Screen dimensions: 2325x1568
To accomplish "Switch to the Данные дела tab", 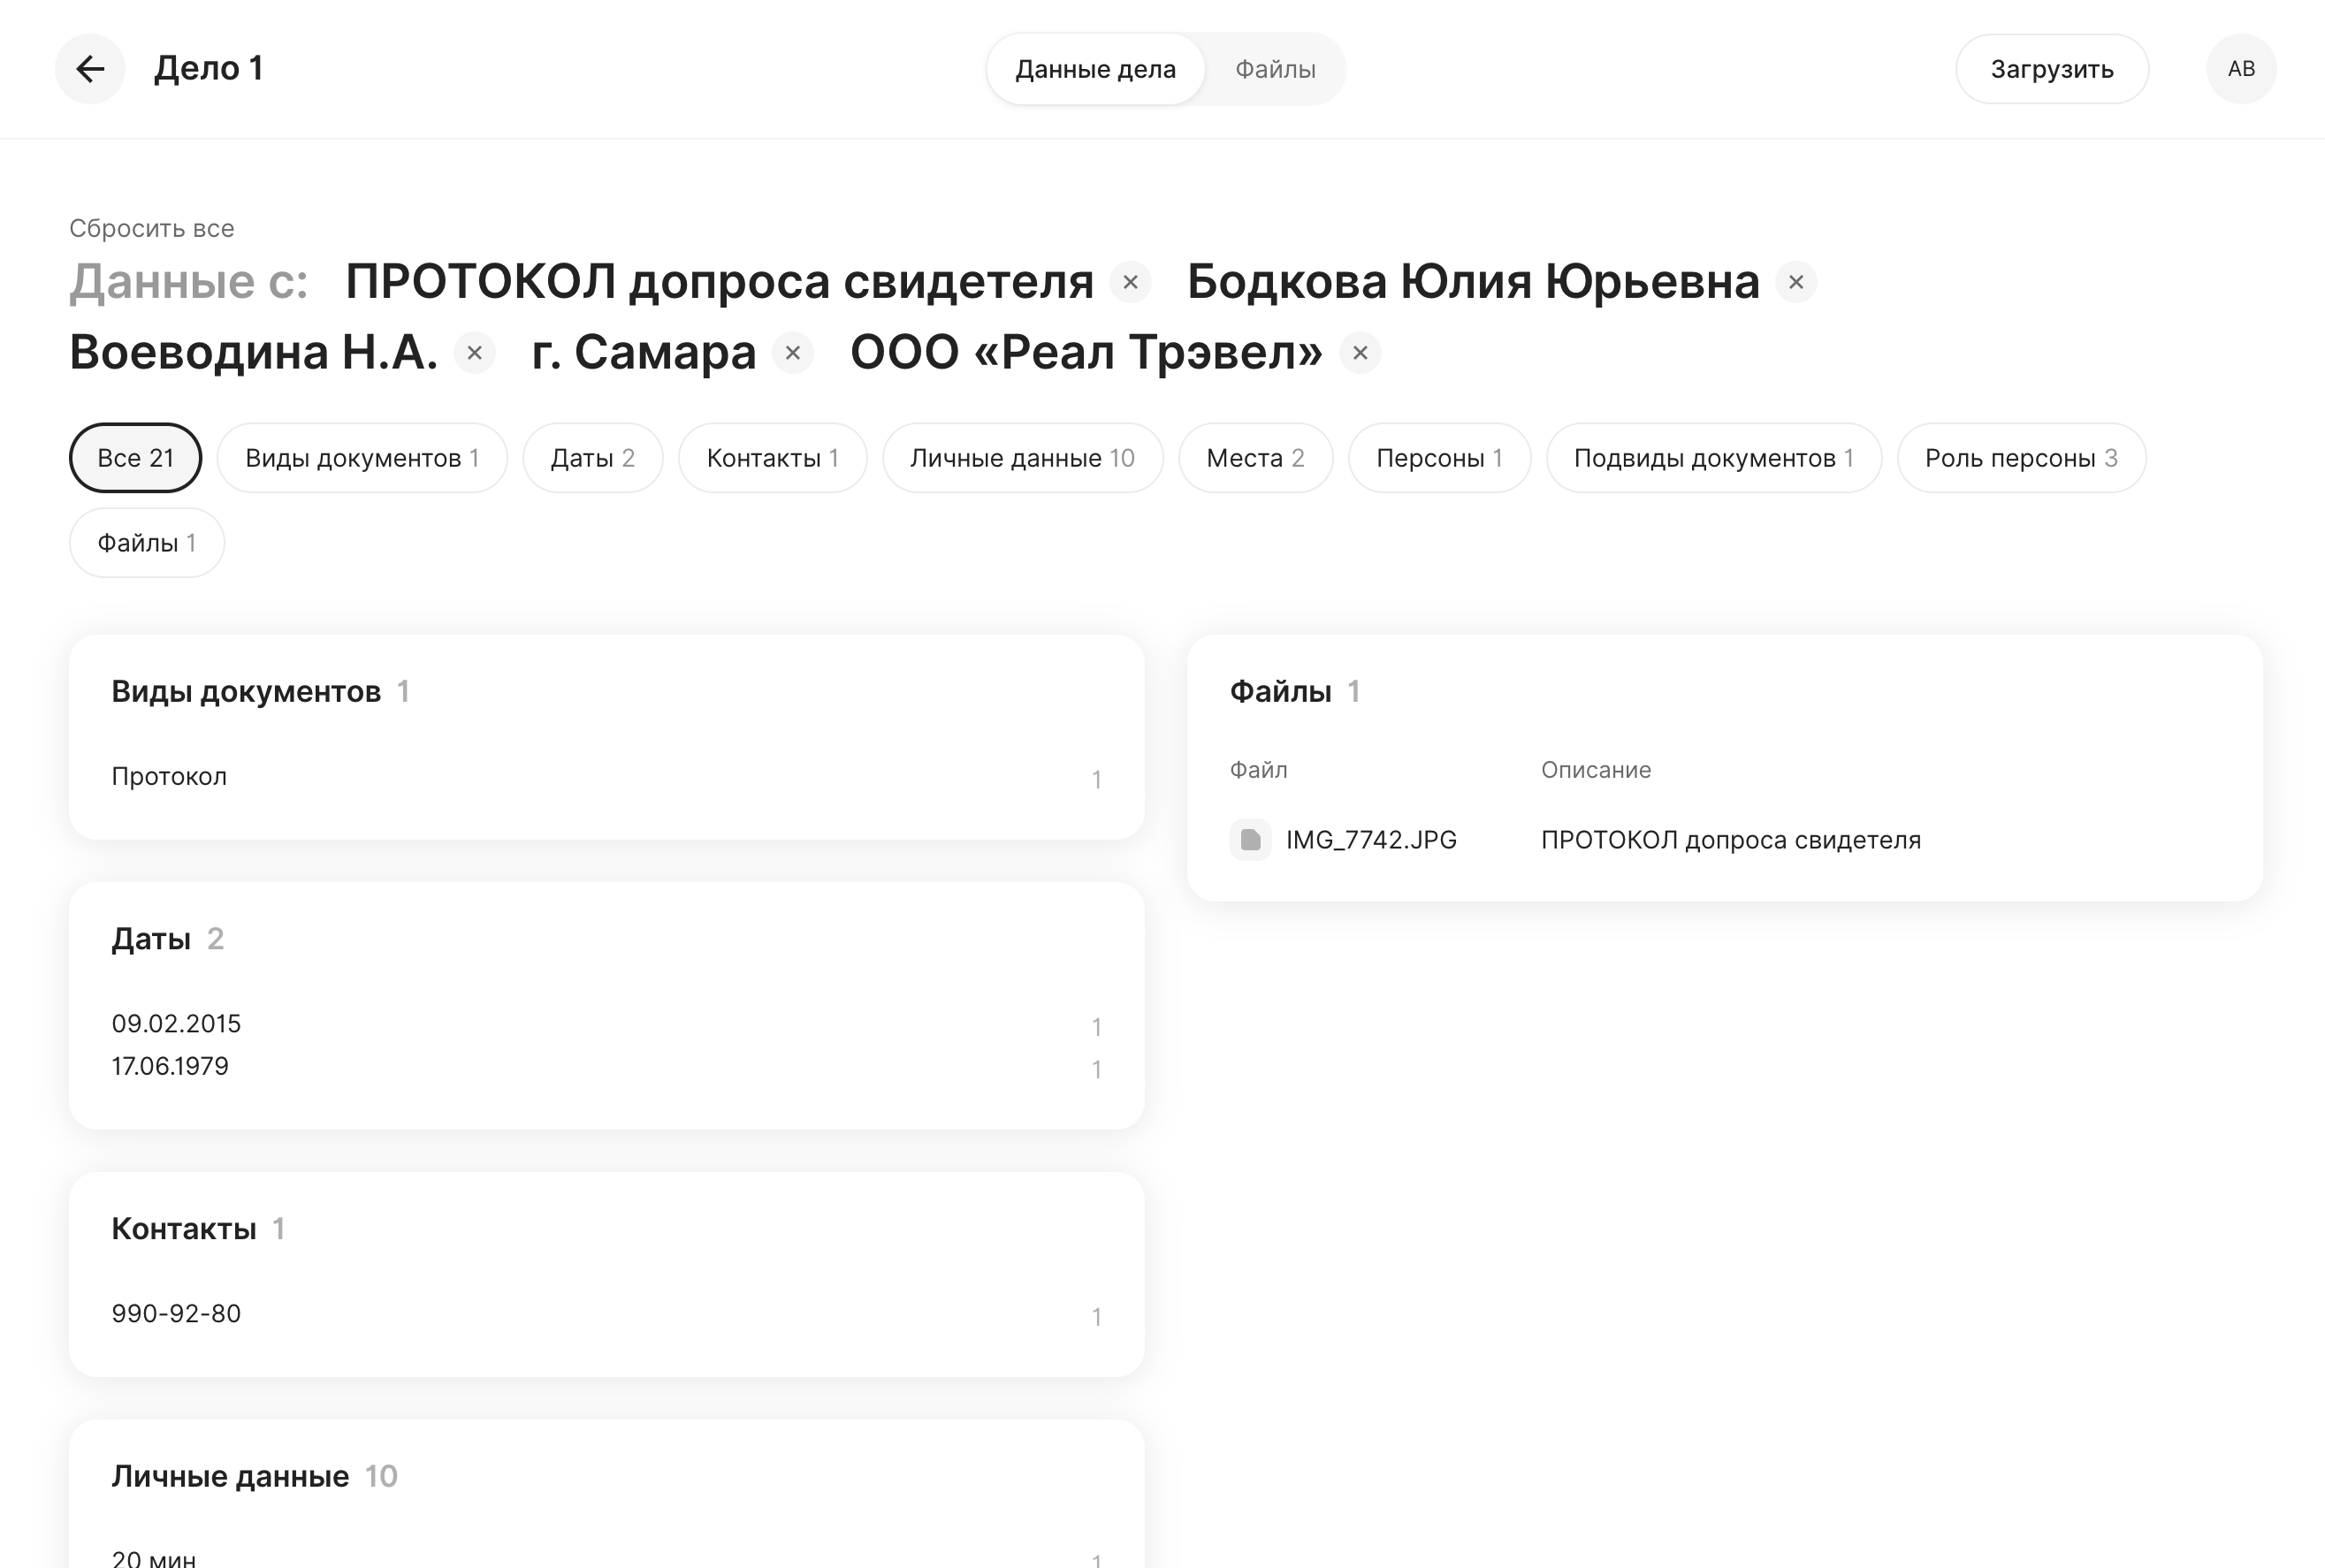I will (1095, 68).
